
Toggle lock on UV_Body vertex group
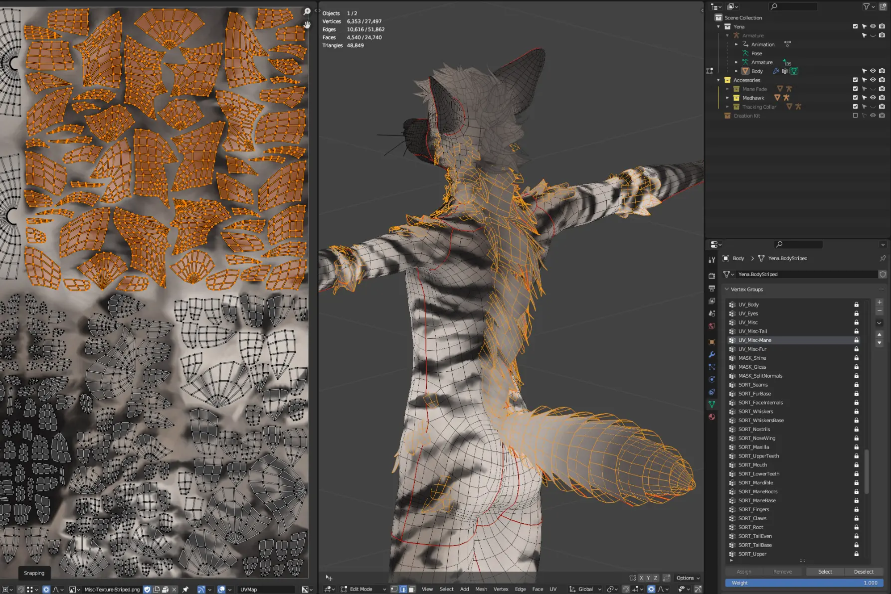coord(857,304)
